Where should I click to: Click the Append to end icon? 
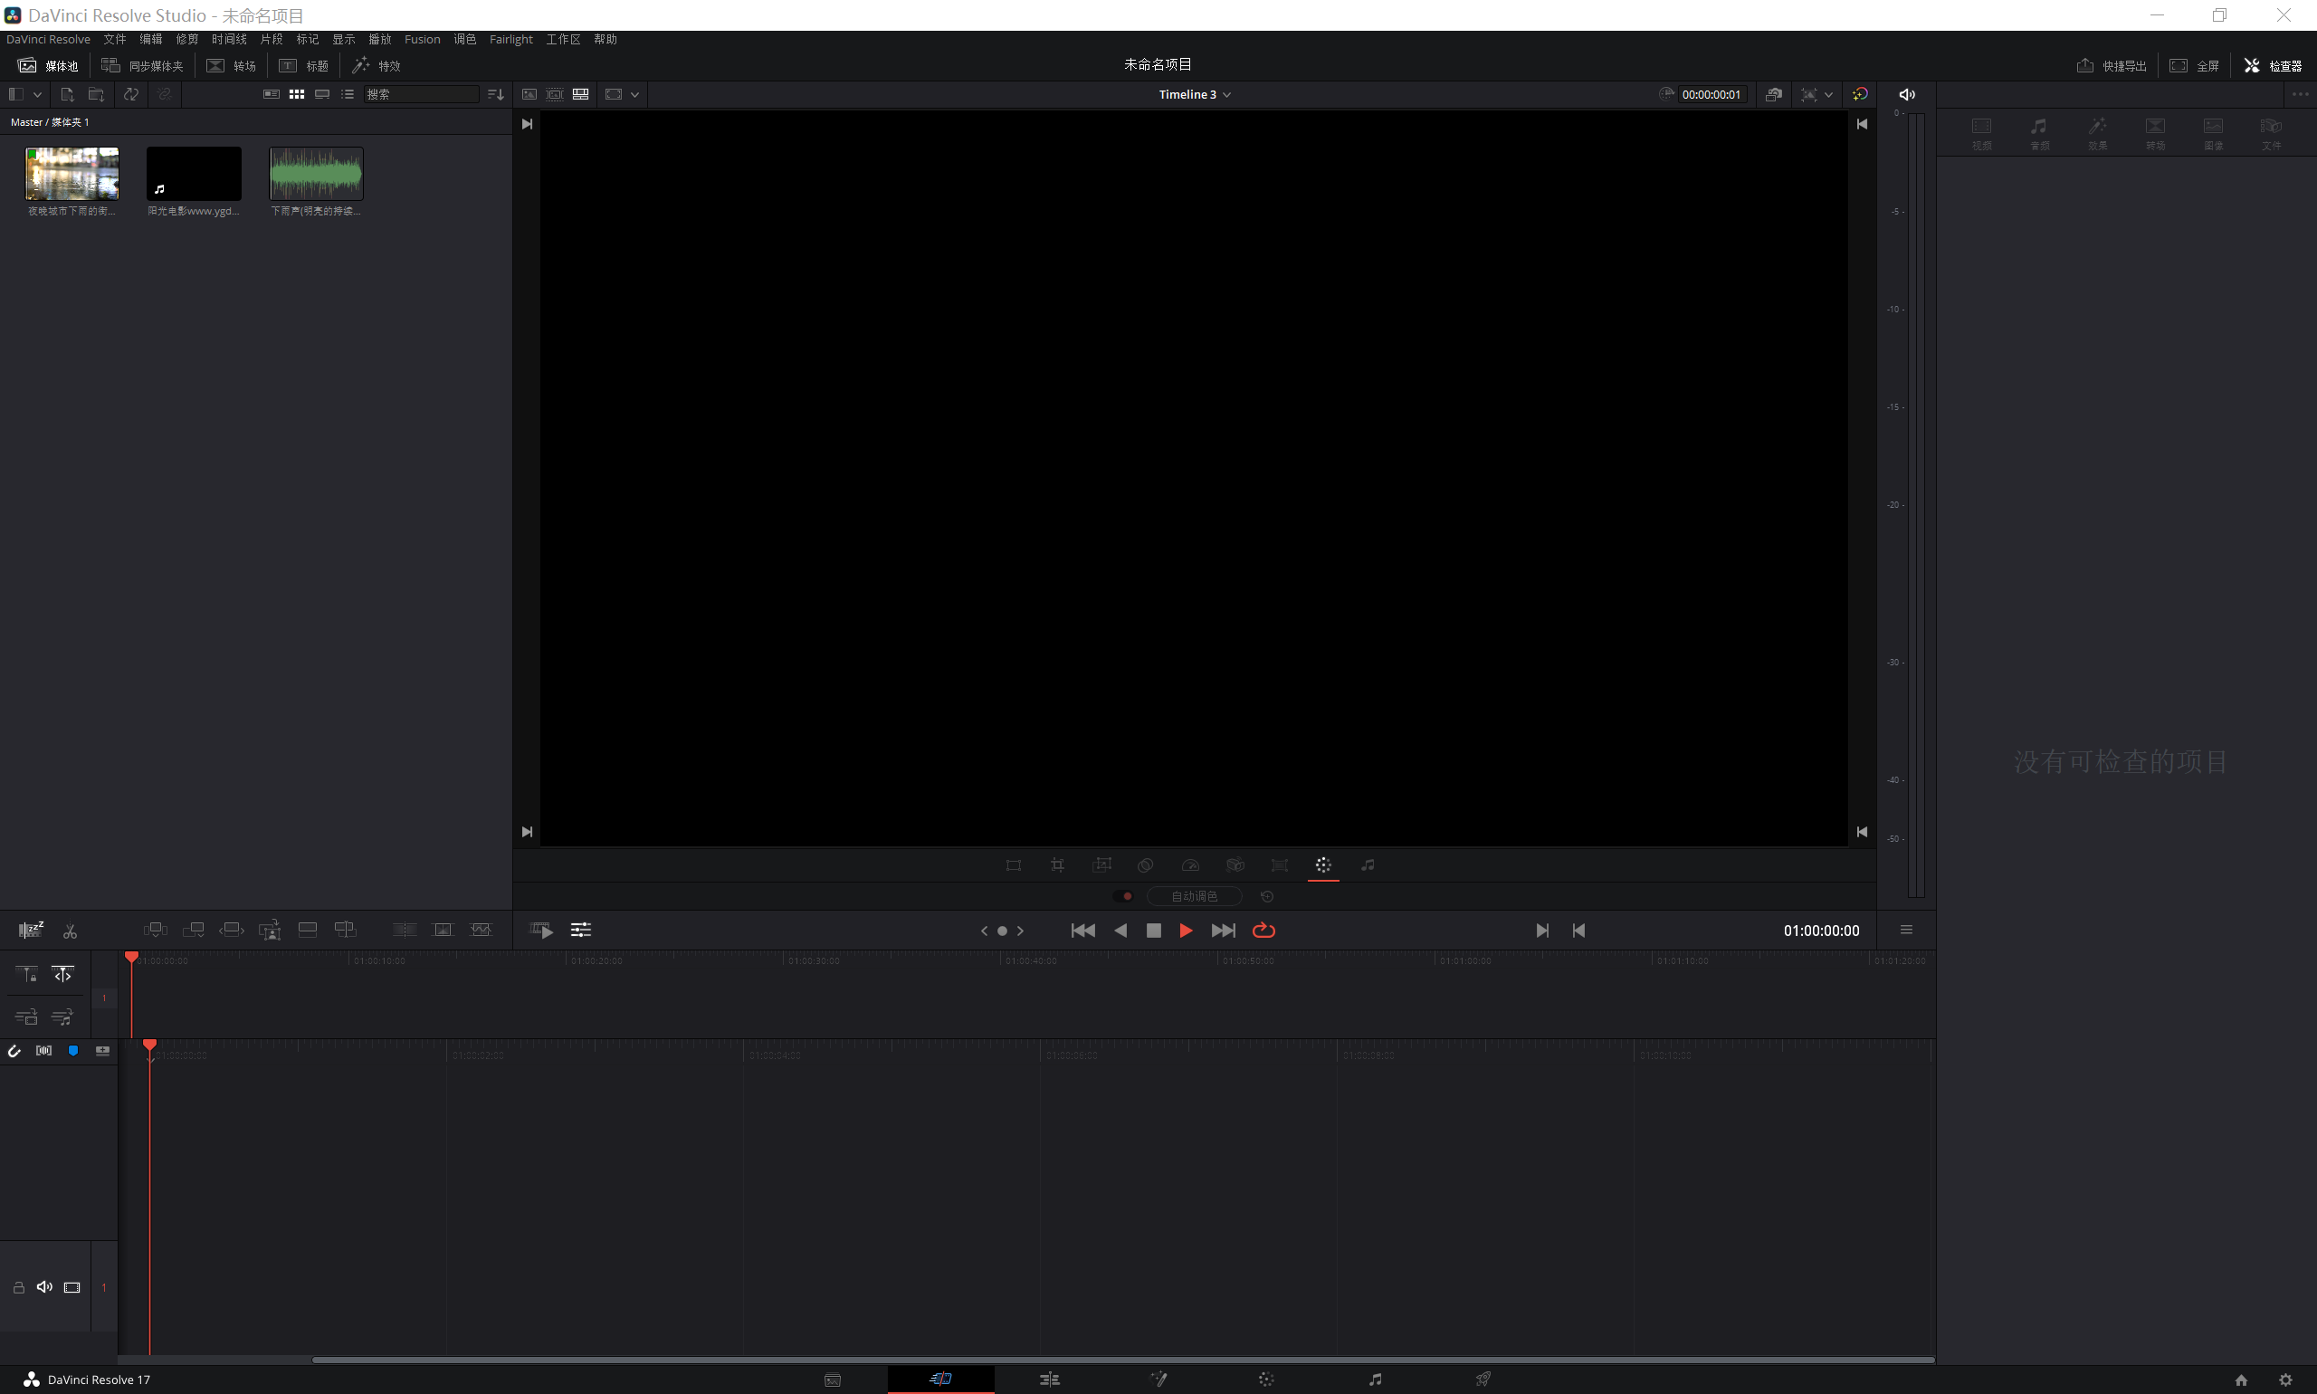coord(194,930)
